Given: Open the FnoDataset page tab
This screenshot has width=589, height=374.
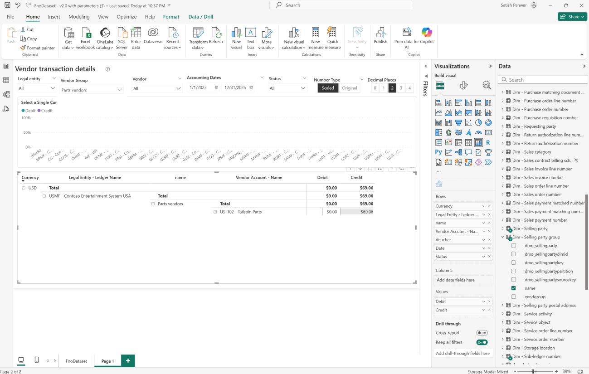Looking at the screenshot, I should (76, 361).
